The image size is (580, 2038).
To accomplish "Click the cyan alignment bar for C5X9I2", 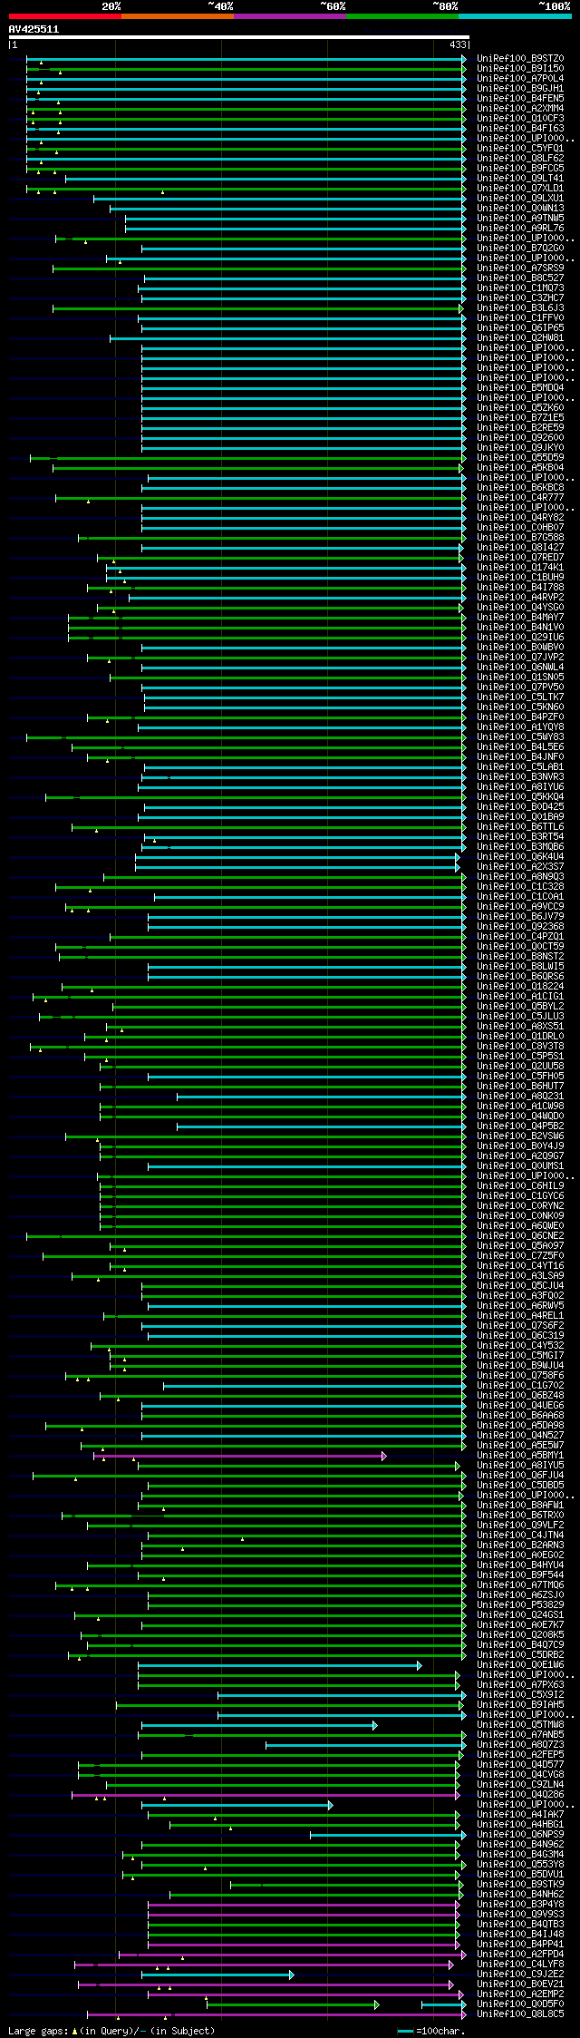I will pos(342,1695).
